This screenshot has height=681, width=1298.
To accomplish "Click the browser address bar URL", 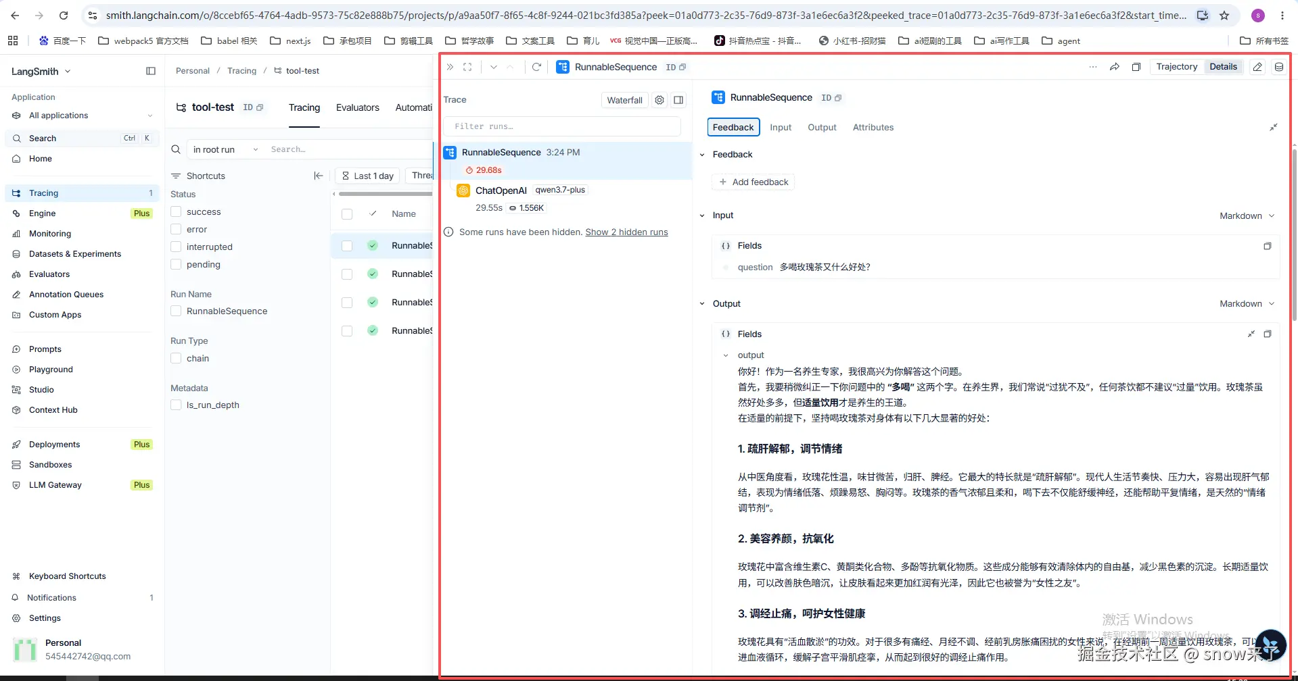I will [646, 16].
